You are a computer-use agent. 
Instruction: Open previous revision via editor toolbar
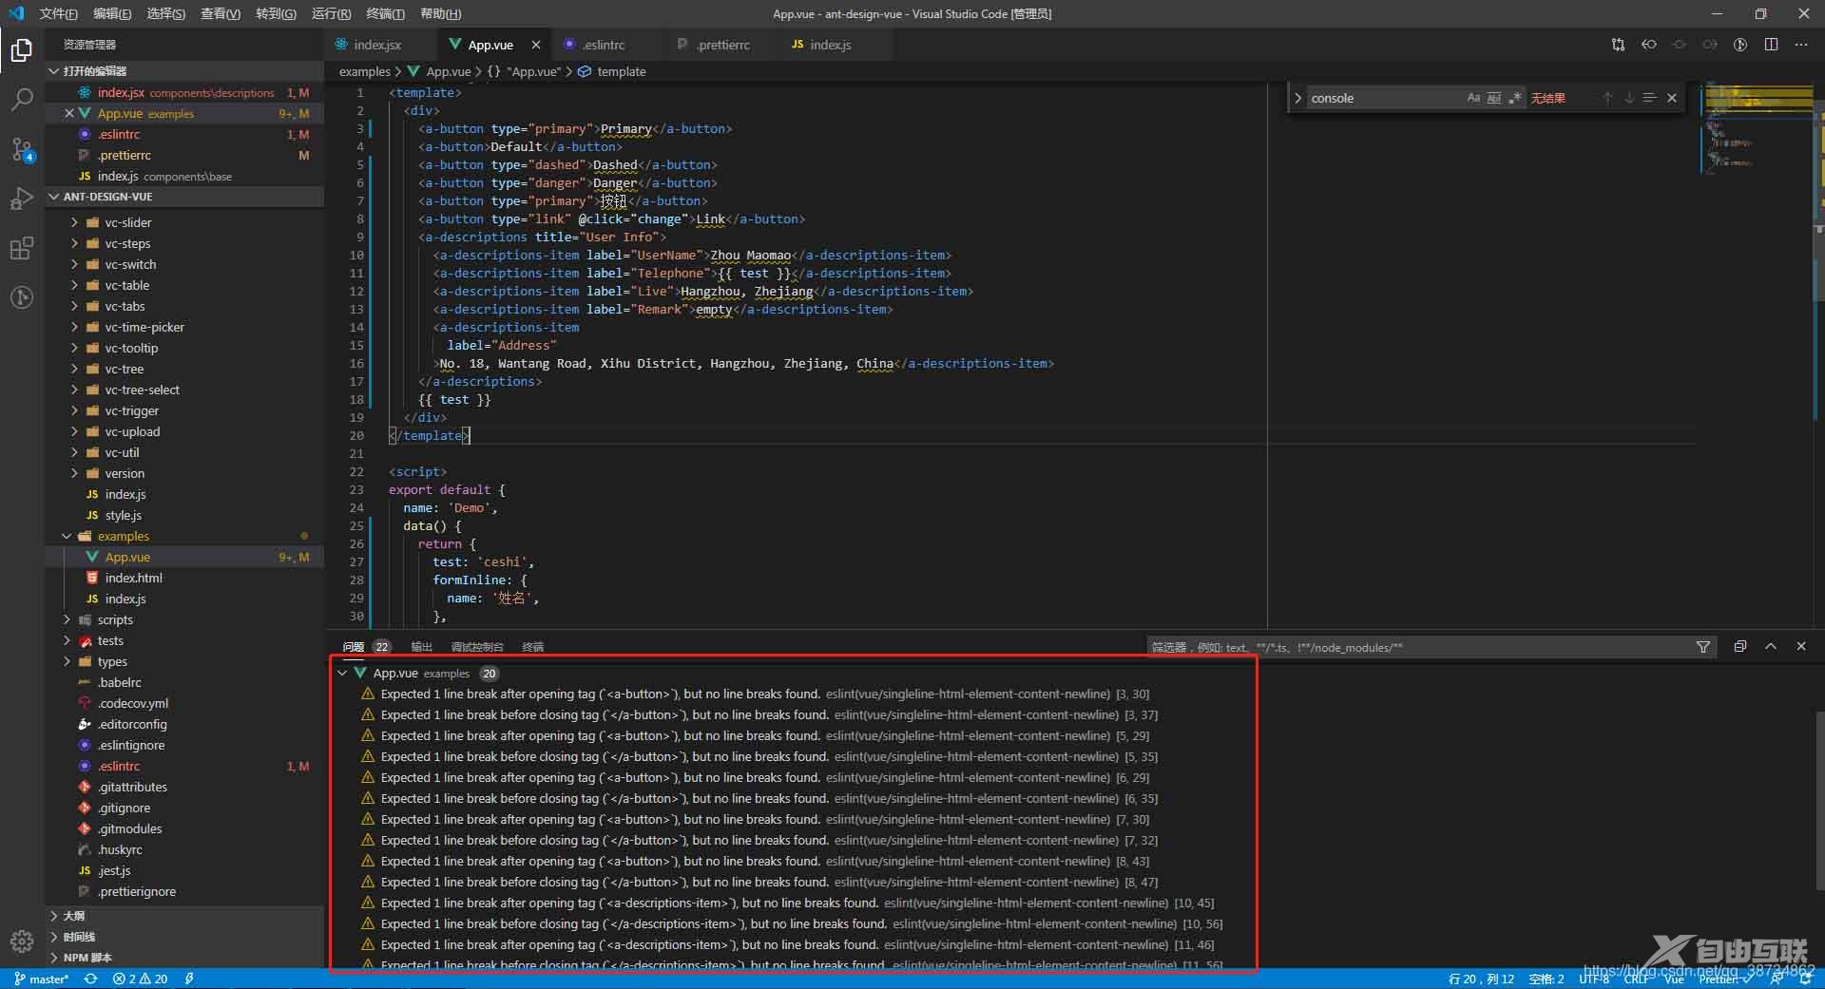click(1649, 45)
